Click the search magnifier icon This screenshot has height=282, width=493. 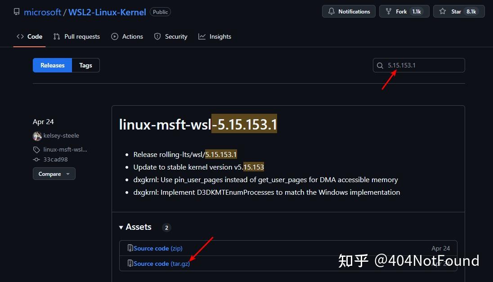[x=380, y=65]
